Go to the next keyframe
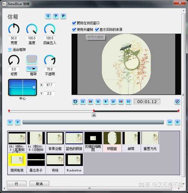This screenshot has height=193, width=188. 121,102
